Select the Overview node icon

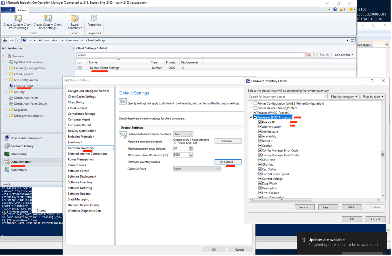click(9, 56)
